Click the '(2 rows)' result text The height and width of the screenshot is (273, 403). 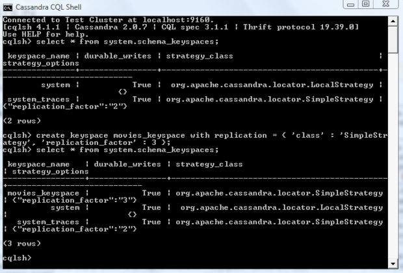click(x=22, y=121)
